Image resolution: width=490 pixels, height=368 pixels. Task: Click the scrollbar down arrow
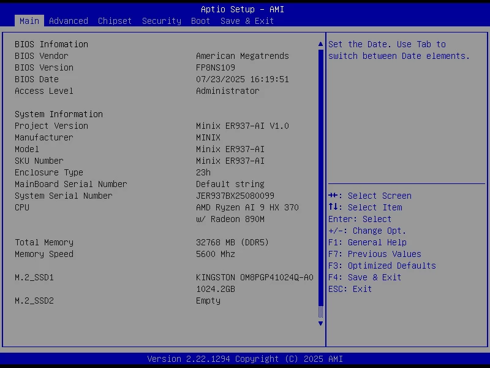(320, 323)
